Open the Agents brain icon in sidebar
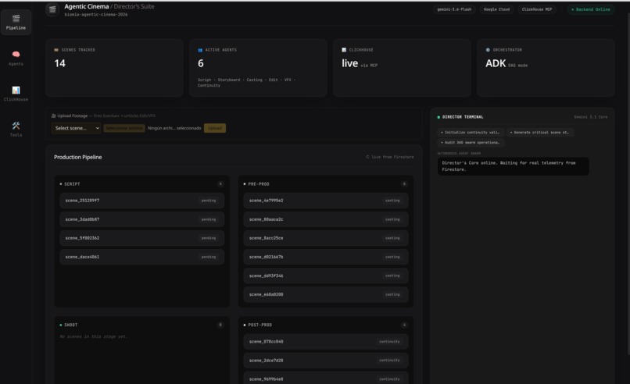This screenshot has width=630, height=384. [16, 54]
